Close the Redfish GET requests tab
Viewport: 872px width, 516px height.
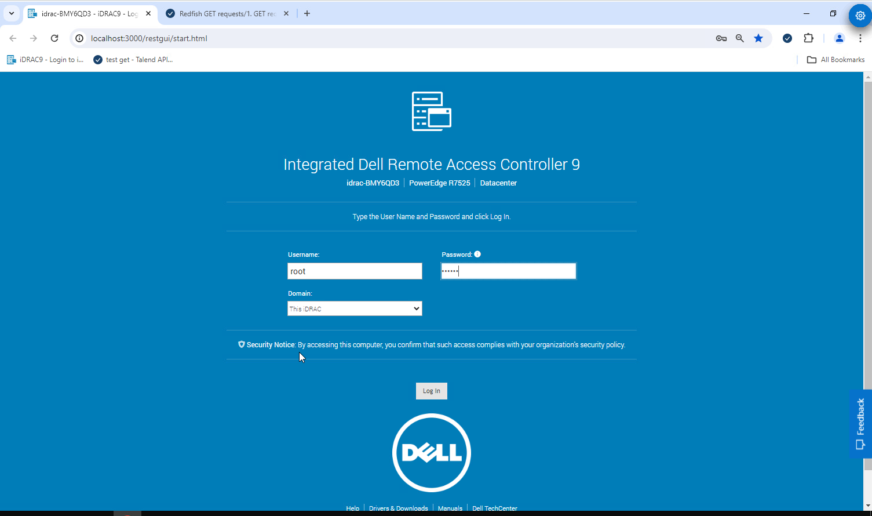(286, 13)
